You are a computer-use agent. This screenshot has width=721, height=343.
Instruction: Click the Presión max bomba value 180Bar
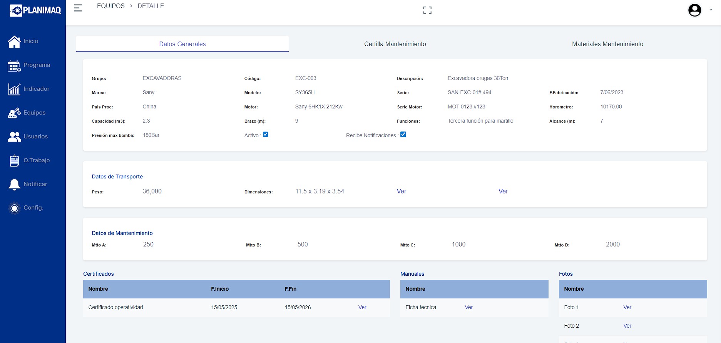point(151,135)
